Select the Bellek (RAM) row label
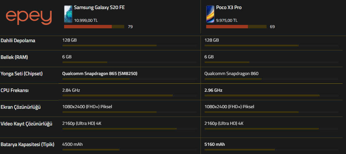Viewport: 346px width, 154px height. [x=14, y=57]
